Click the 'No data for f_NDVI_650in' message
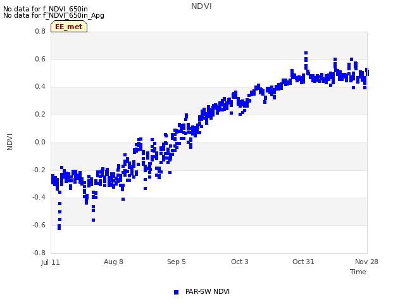The width and height of the screenshot is (405, 304). point(46,9)
